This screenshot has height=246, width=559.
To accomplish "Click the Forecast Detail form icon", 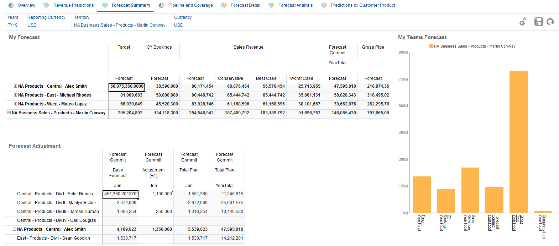I will (x=224, y=5).
